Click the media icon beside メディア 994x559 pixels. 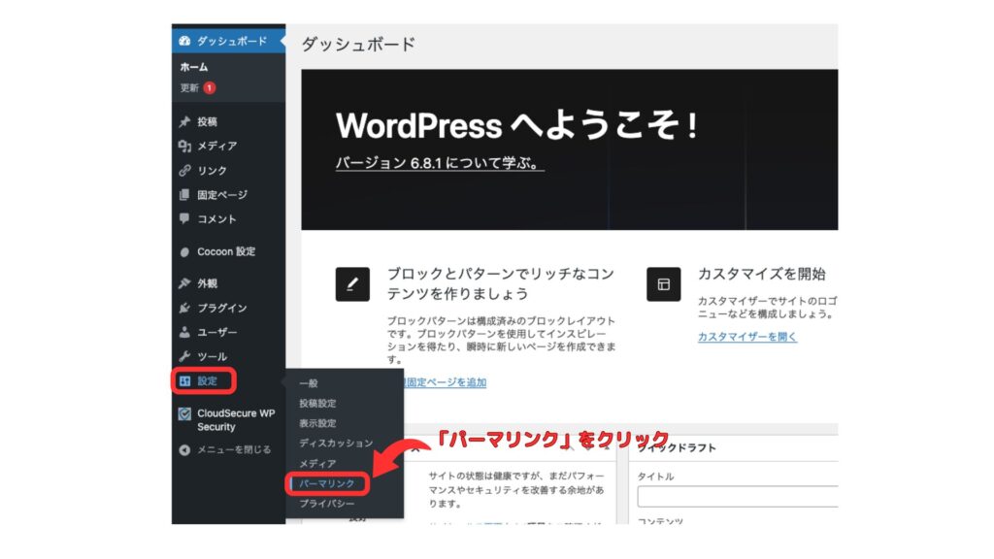184,146
